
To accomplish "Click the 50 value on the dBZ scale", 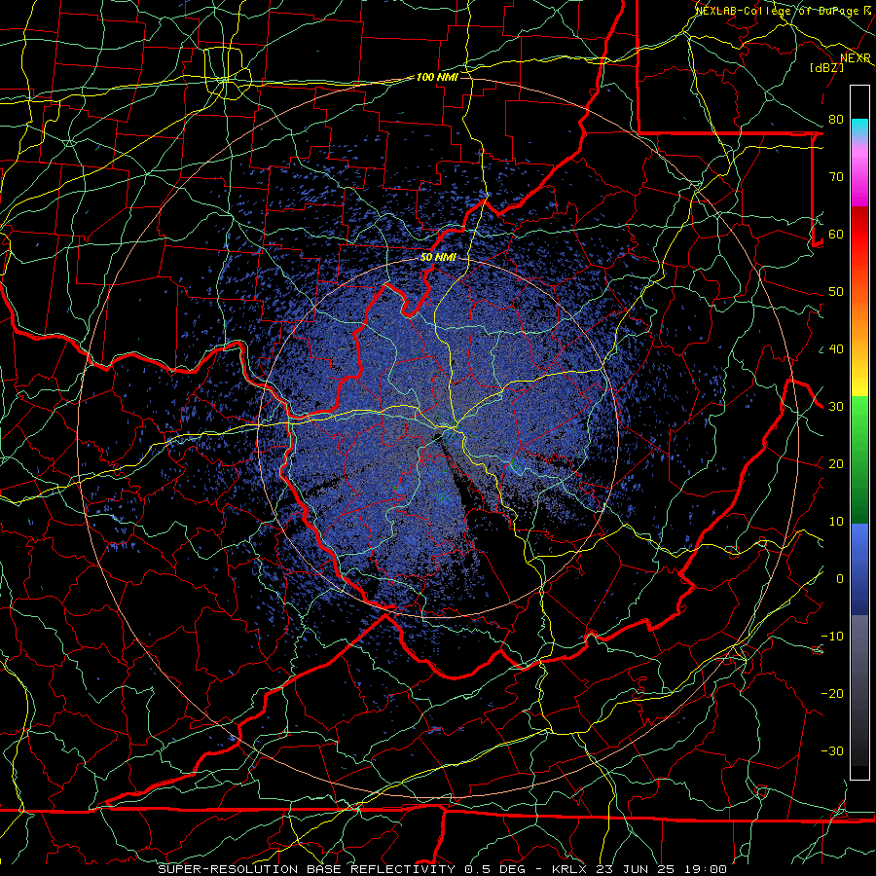I will [836, 292].
